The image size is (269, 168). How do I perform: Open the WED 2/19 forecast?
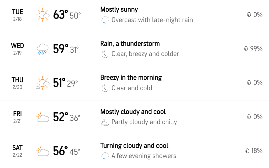coord(134,49)
